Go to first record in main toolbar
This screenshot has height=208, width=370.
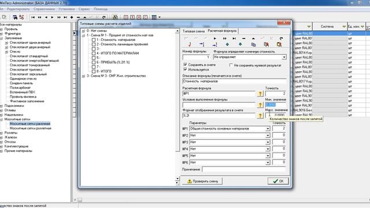point(33,17)
